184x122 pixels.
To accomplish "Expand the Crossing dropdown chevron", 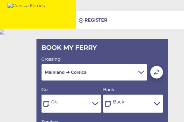I will pos(141,72).
